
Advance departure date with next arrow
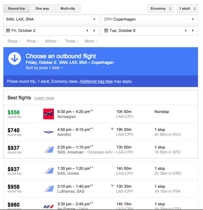[94, 31]
